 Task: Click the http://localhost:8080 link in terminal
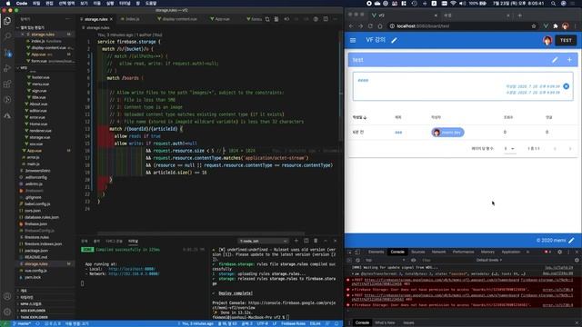[x=132, y=269]
